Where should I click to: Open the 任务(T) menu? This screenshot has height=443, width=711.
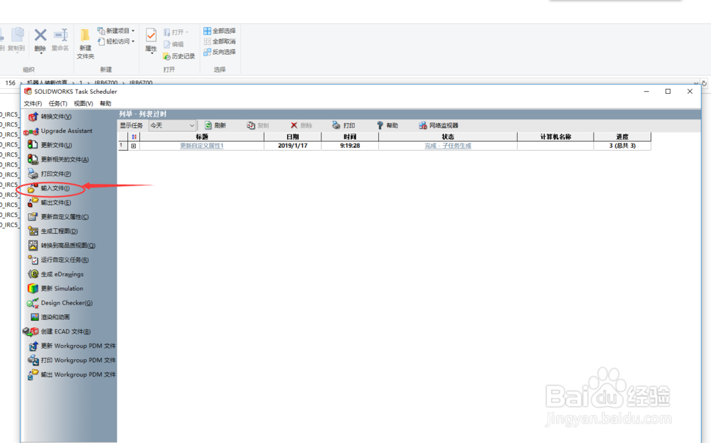(x=58, y=104)
